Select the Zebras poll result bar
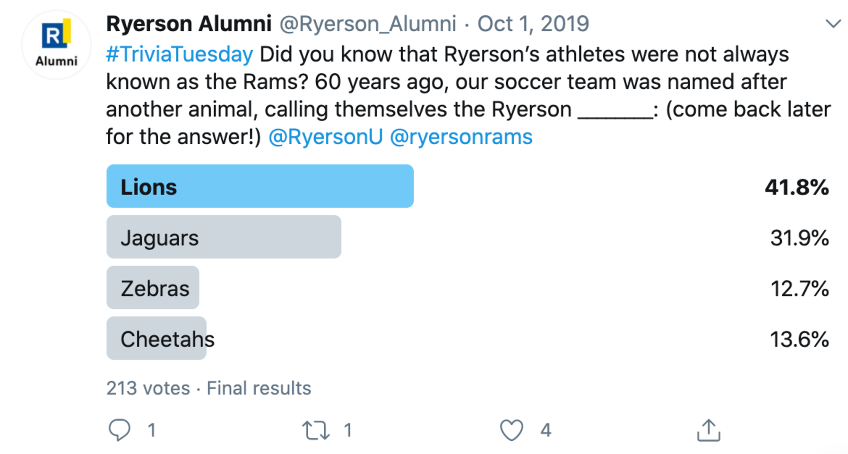 (153, 288)
